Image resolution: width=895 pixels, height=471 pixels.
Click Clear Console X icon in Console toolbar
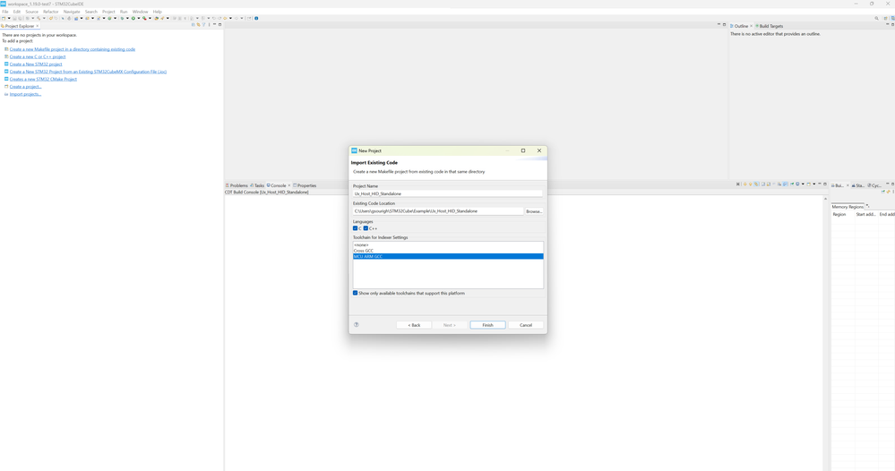coord(738,184)
